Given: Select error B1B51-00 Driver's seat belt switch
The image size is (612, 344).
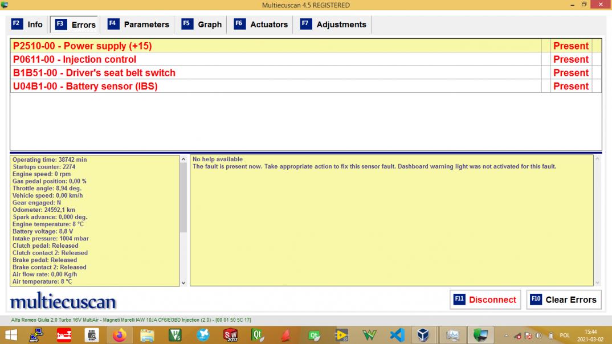Looking at the screenshot, I should point(276,72).
